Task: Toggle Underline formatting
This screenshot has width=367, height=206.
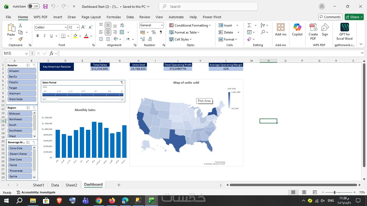Action: point(51,36)
